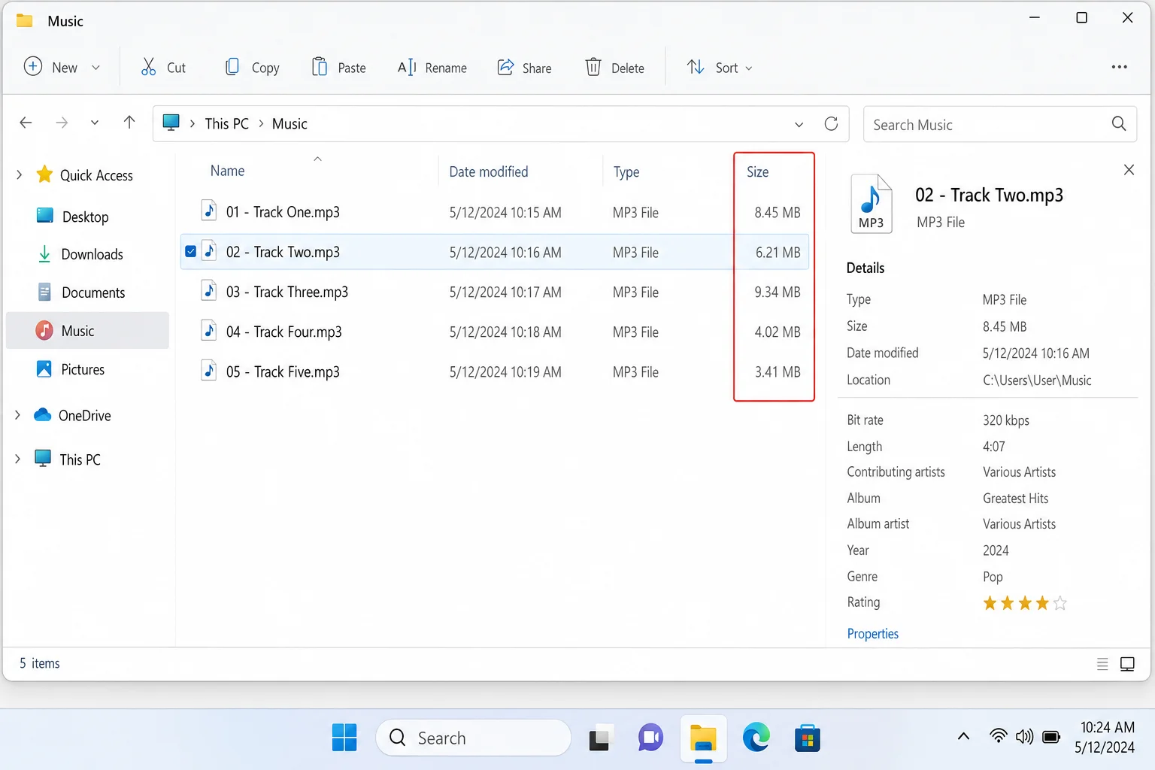
Task: Show hidden system tray icons
Action: 963,737
